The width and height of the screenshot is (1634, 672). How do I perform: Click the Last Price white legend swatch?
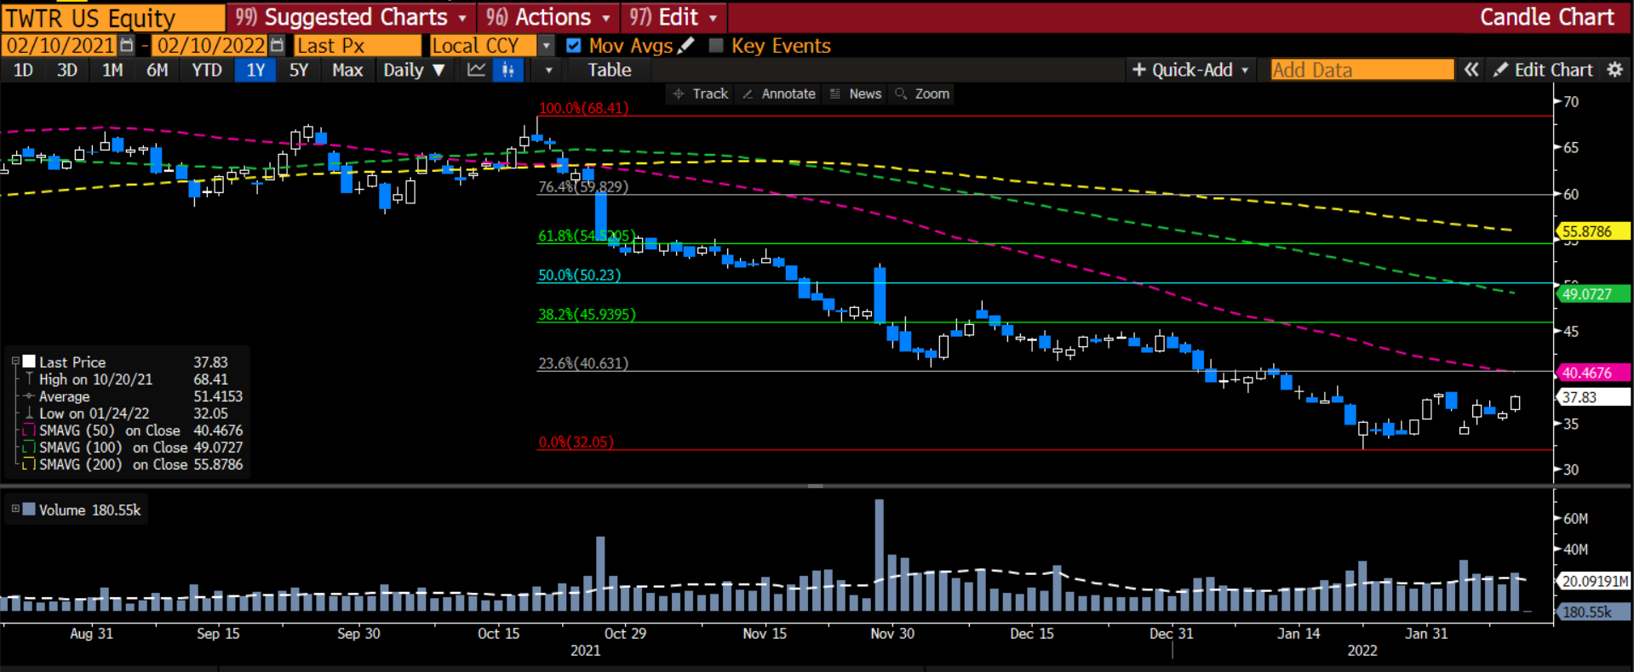pos(28,362)
